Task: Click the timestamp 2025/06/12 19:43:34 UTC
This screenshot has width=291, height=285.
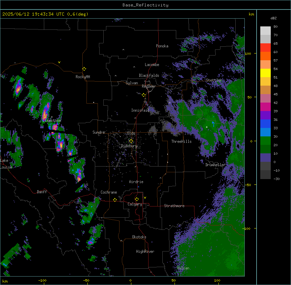Action: [x=33, y=14]
